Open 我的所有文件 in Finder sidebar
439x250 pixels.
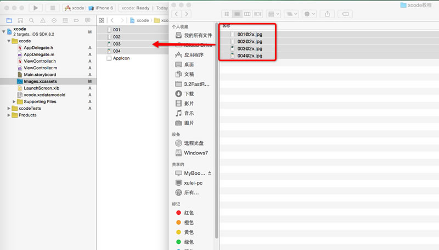(193, 35)
